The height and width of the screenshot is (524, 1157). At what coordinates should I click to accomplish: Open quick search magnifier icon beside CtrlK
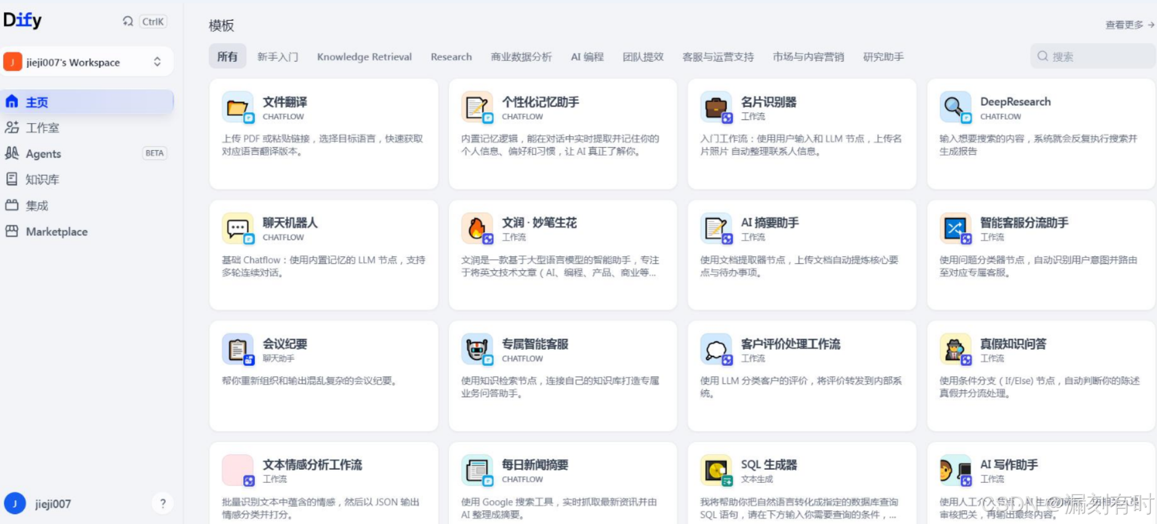[127, 22]
